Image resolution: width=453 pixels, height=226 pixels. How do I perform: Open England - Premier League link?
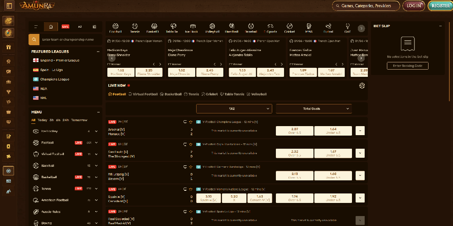click(60, 61)
